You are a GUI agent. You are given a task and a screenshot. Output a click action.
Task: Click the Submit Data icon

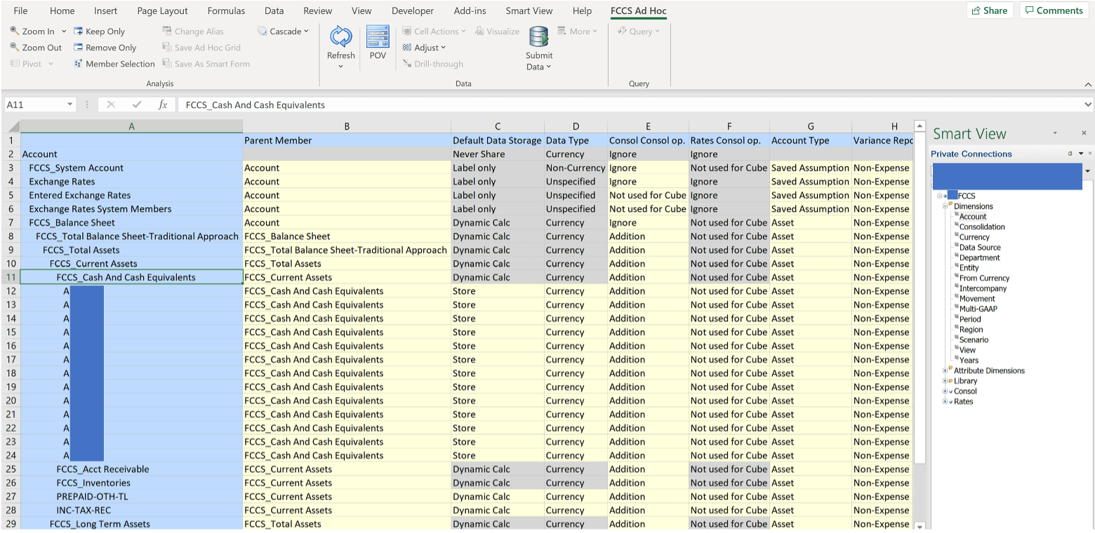click(538, 42)
